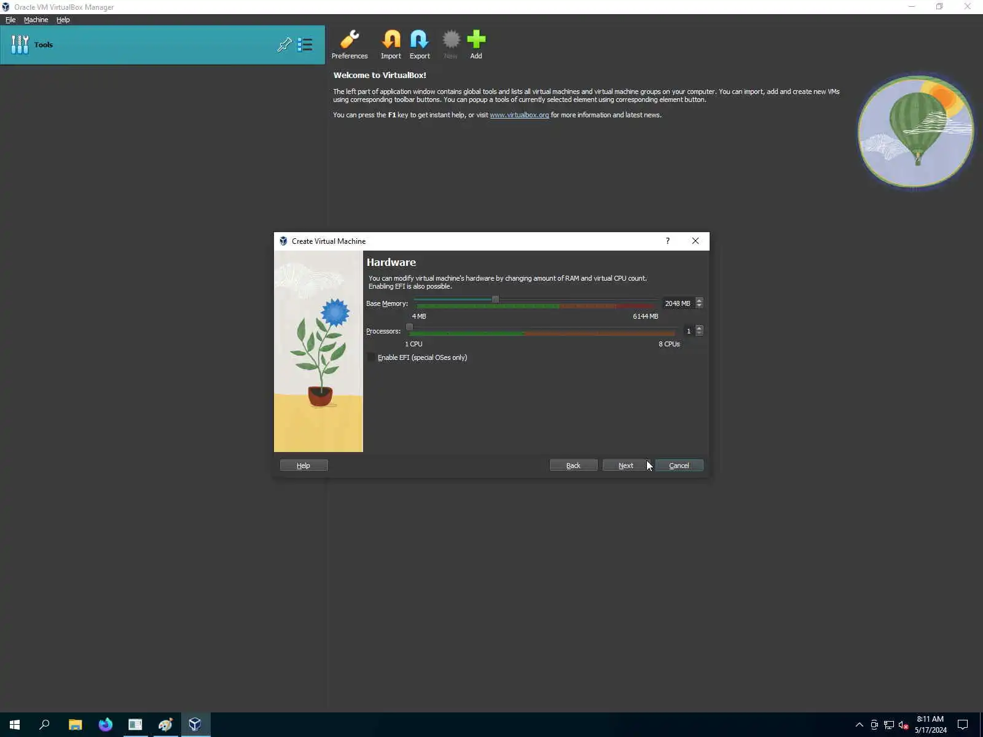This screenshot has height=737, width=983.
Task: Open File Explorer from the taskbar
Action: (75, 725)
